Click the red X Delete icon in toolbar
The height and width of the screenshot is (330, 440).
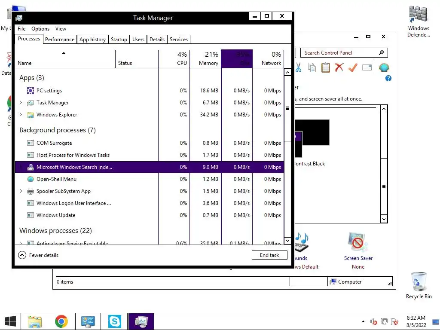(339, 67)
